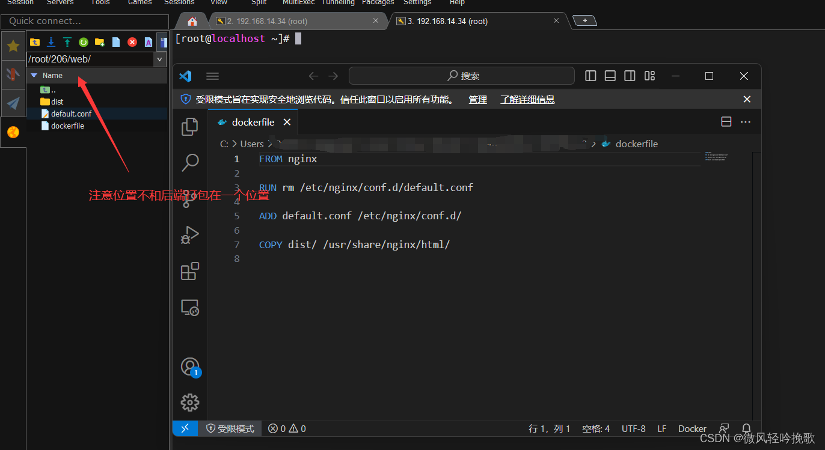Create new file in SFTP browser
The width and height of the screenshot is (825, 450).
[x=116, y=42]
